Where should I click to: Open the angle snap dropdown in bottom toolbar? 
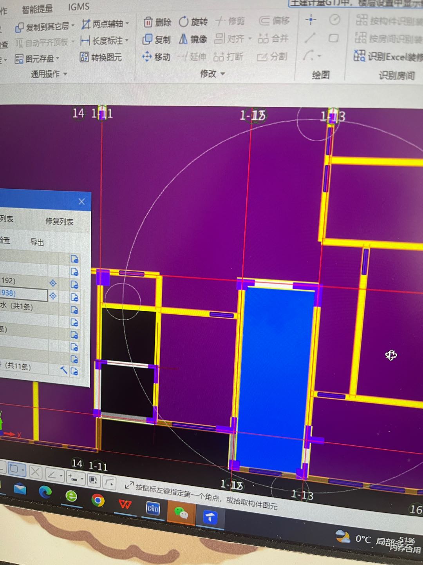pos(61,476)
